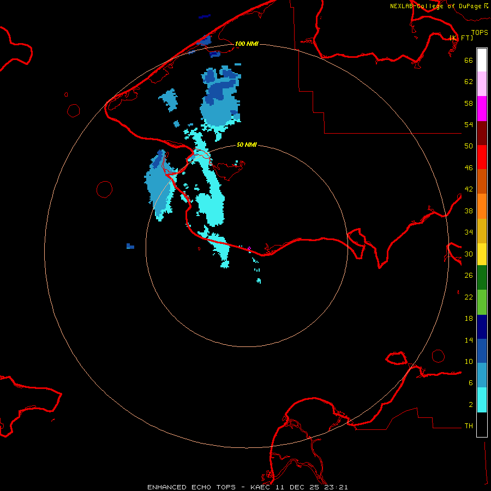This screenshot has height=491, width=491.
Task: Click the "34" legend value
Action: point(469,232)
